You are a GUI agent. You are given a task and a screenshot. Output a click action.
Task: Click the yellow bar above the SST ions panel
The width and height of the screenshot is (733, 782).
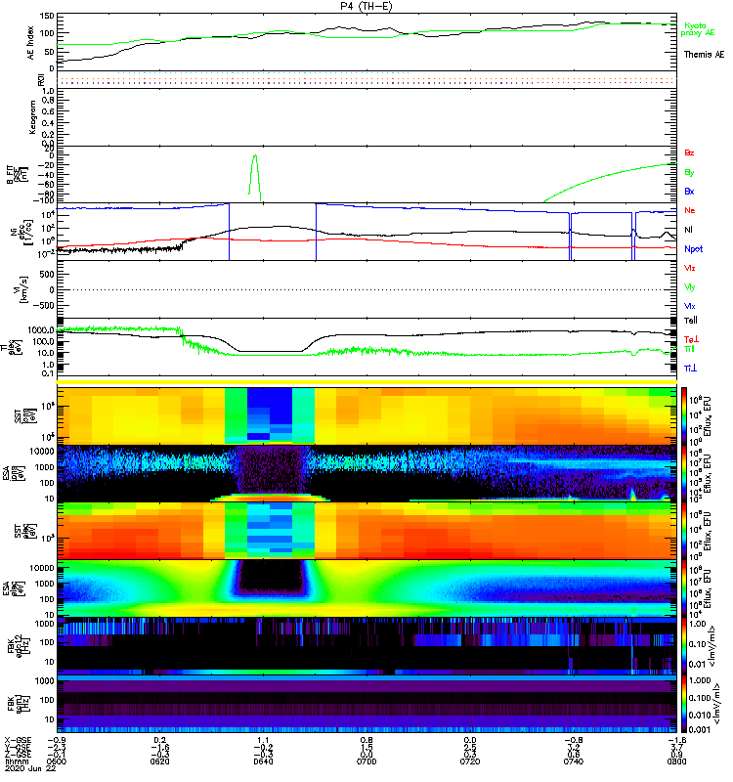[366, 382]
